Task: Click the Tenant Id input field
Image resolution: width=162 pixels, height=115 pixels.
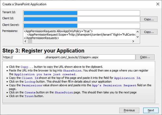Action: tap(82, 13)
